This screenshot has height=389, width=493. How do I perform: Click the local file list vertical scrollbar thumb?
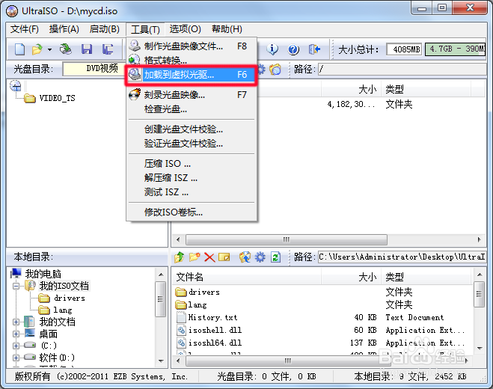480,294
